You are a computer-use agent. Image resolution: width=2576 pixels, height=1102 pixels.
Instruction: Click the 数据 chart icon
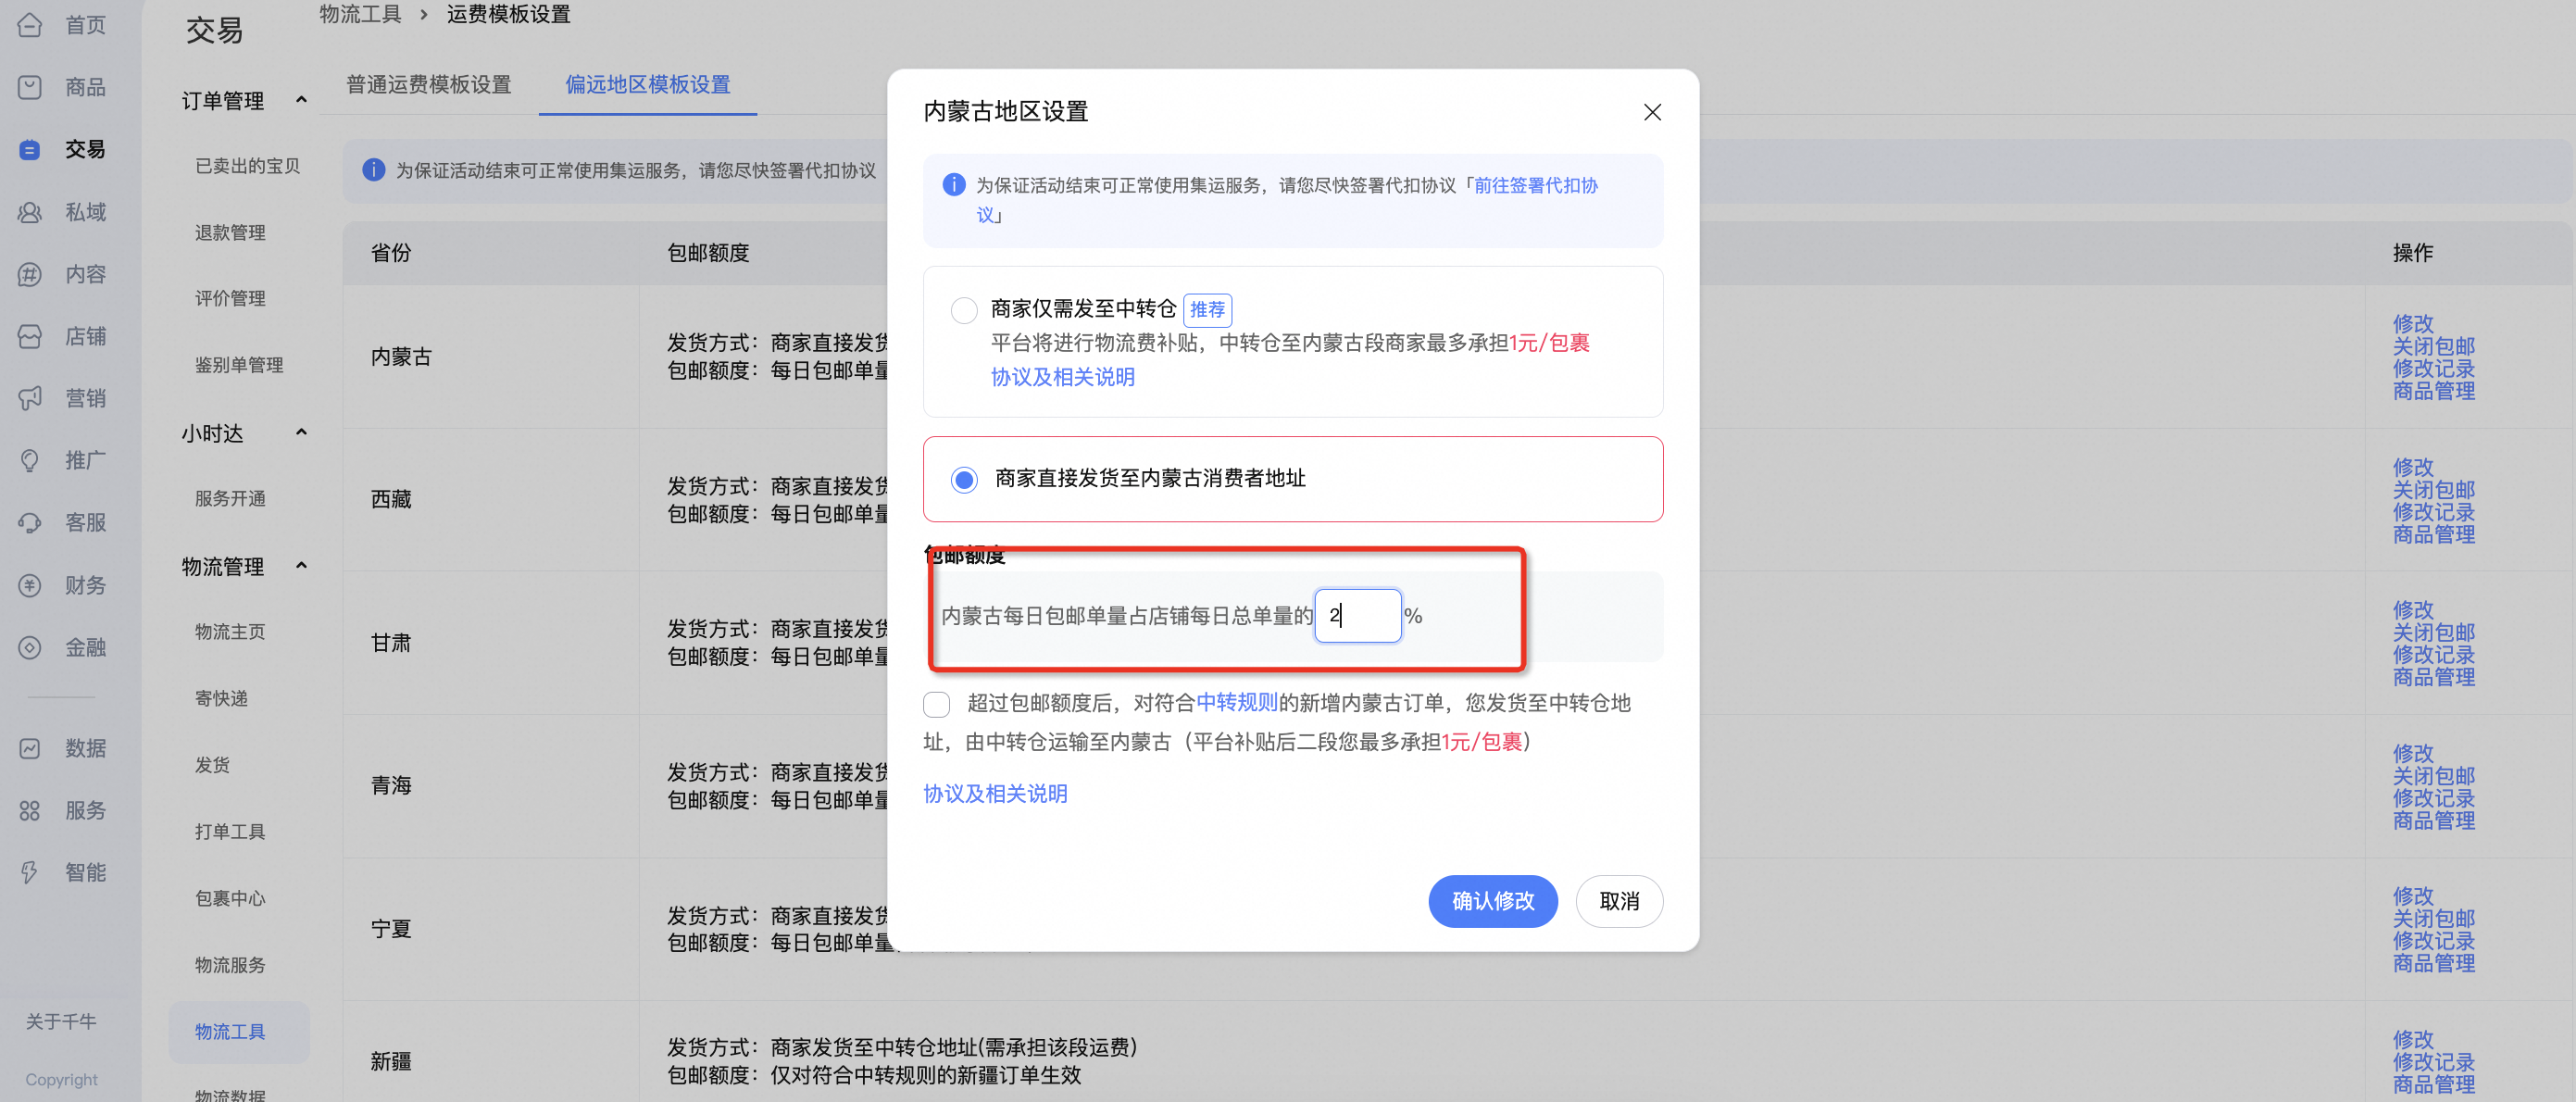click(30, 748)
